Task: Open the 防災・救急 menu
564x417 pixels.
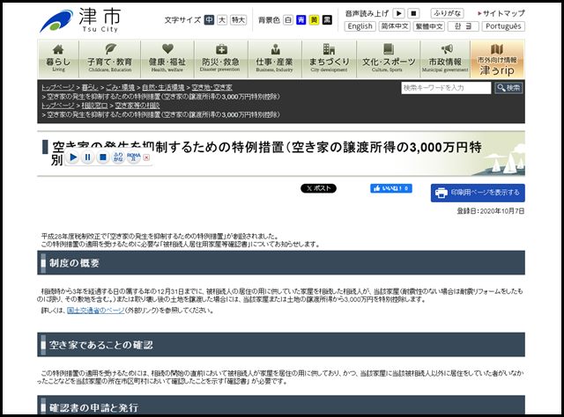Action: pyautogui.click(x=221, y=59)
